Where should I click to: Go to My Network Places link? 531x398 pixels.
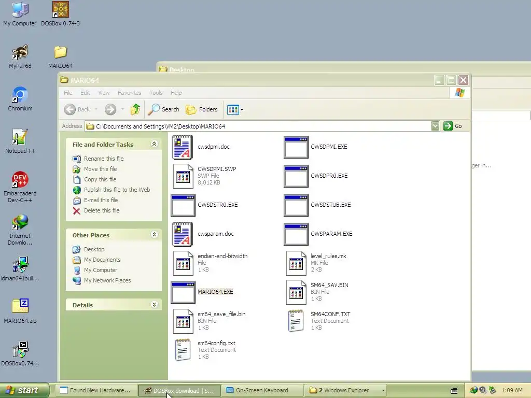[x=107, y=280]
